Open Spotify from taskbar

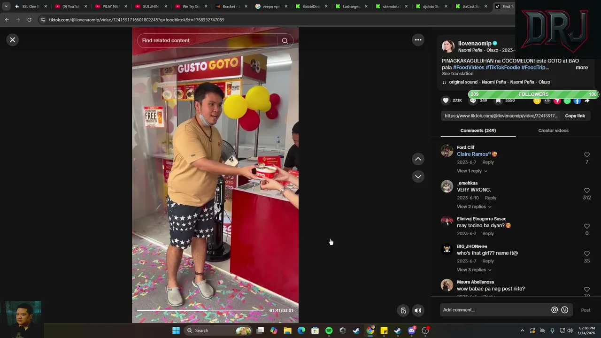click(329, 330)
